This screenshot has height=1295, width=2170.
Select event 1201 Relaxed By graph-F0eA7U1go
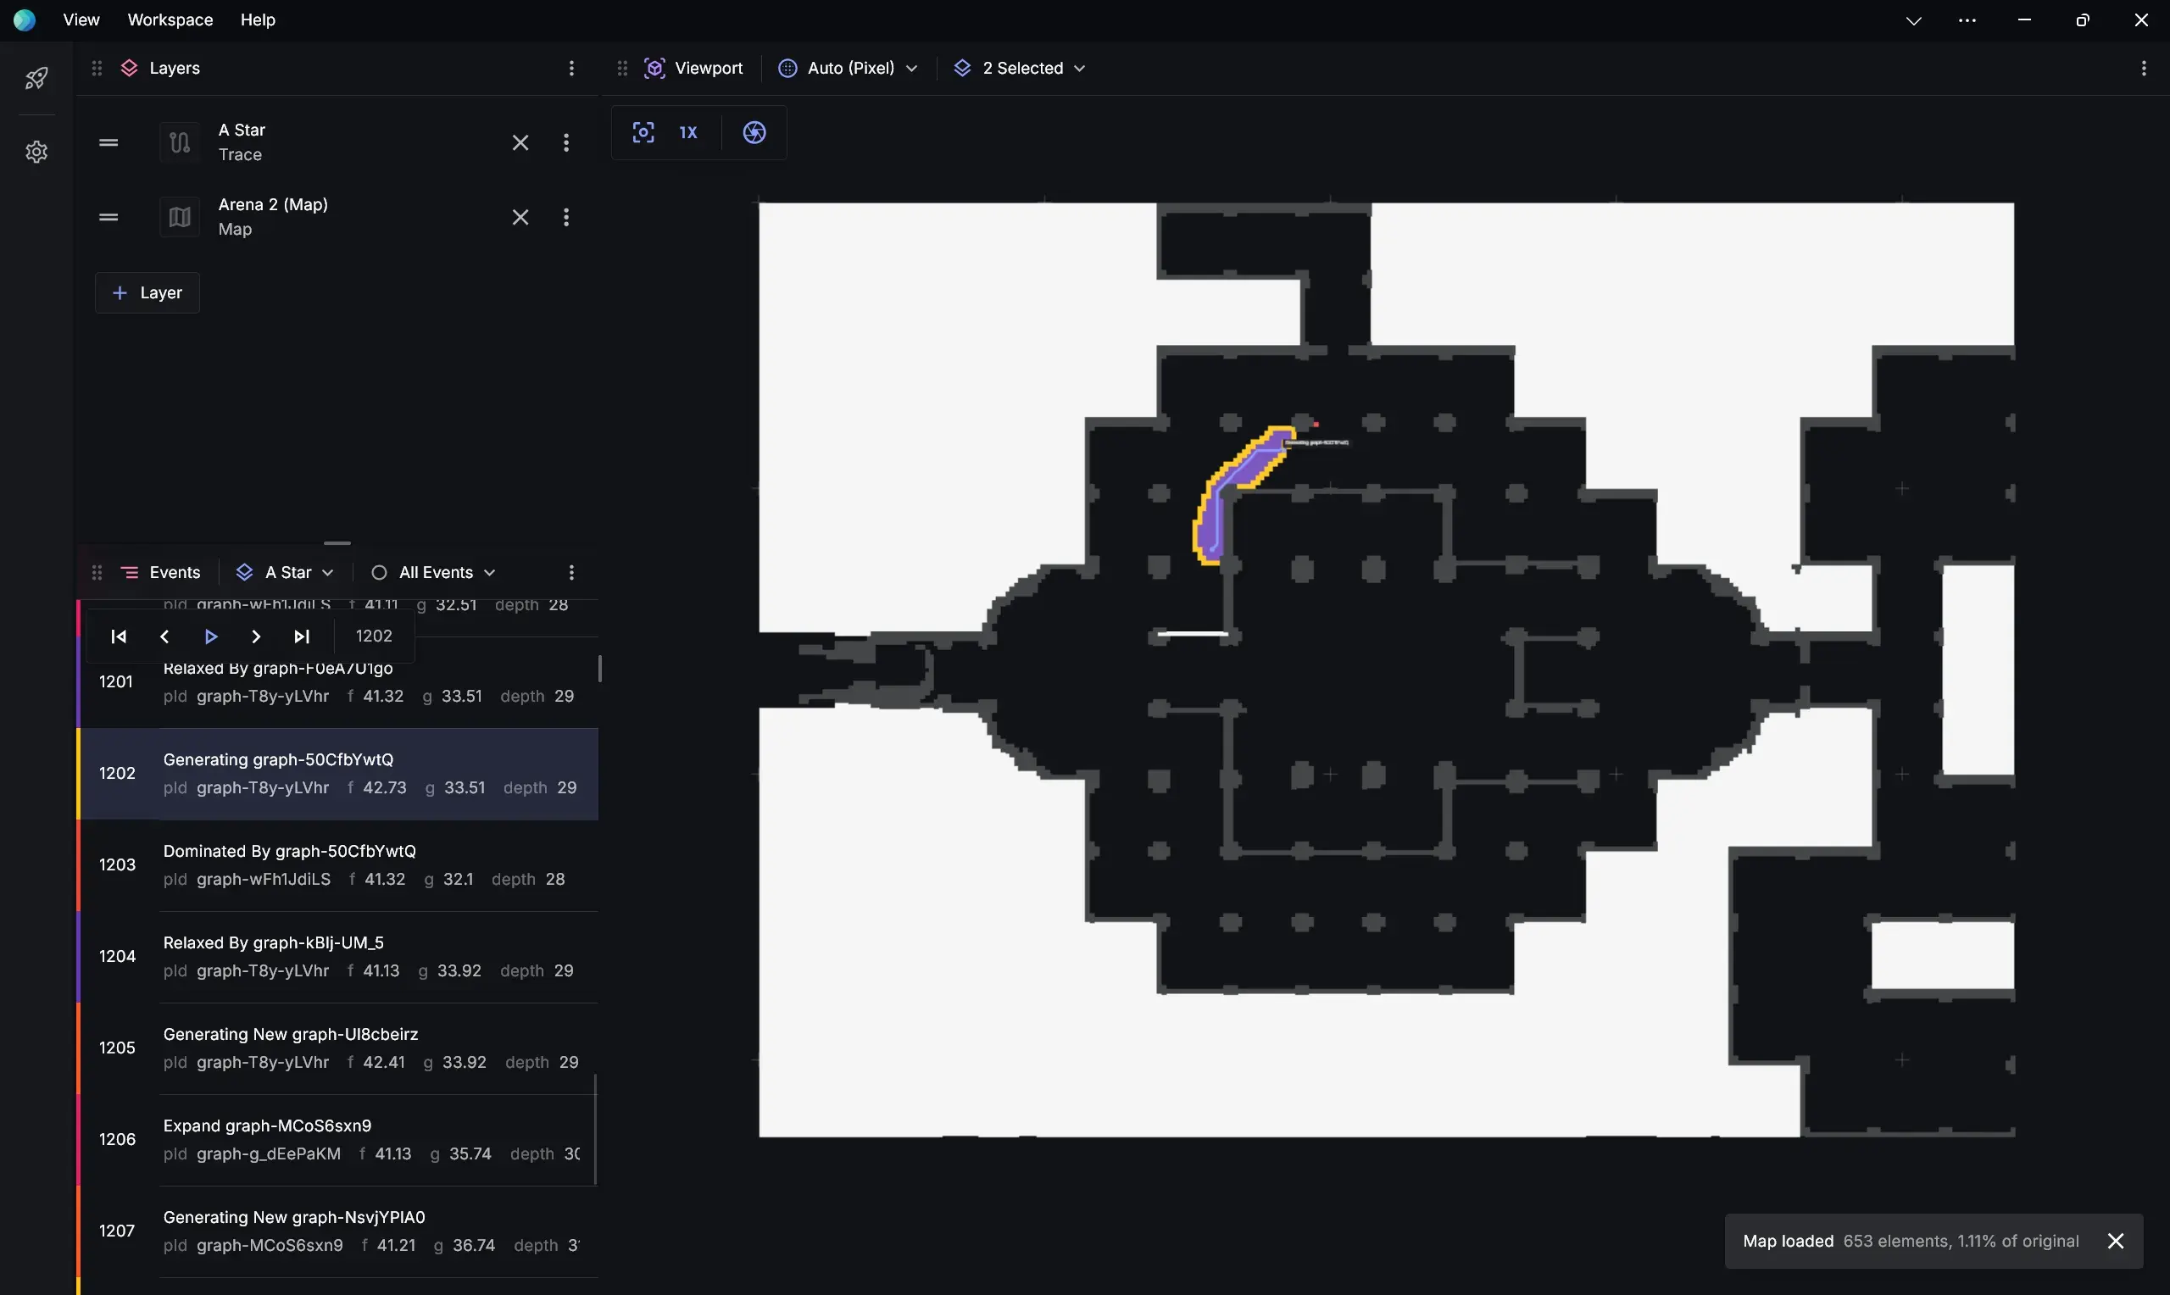point(337,682)
